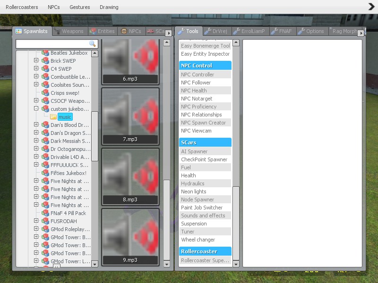This screenshot has height=283, width=378.
Task: Click the magnifier icon in the search box
Action: (x=93, y=44)
